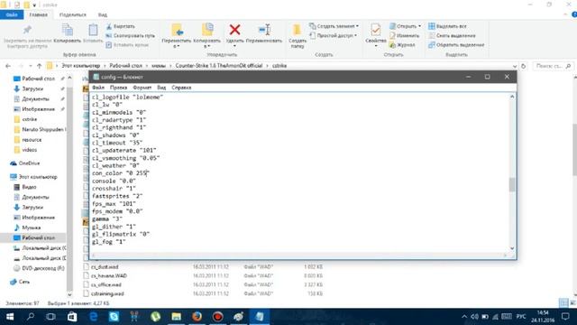Image resolution: width=577 pixels, height=325 pixels.
Task: Open File Explorer taskbar icon
Action: click(177, 317)
